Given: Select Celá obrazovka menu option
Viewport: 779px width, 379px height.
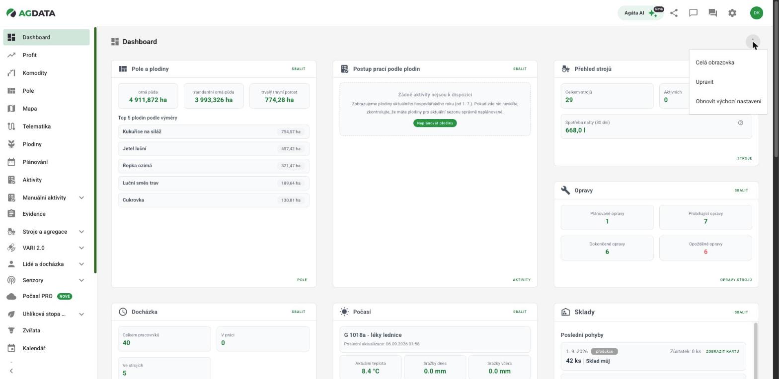Looking at the screenshot, I should click(728, 63).
